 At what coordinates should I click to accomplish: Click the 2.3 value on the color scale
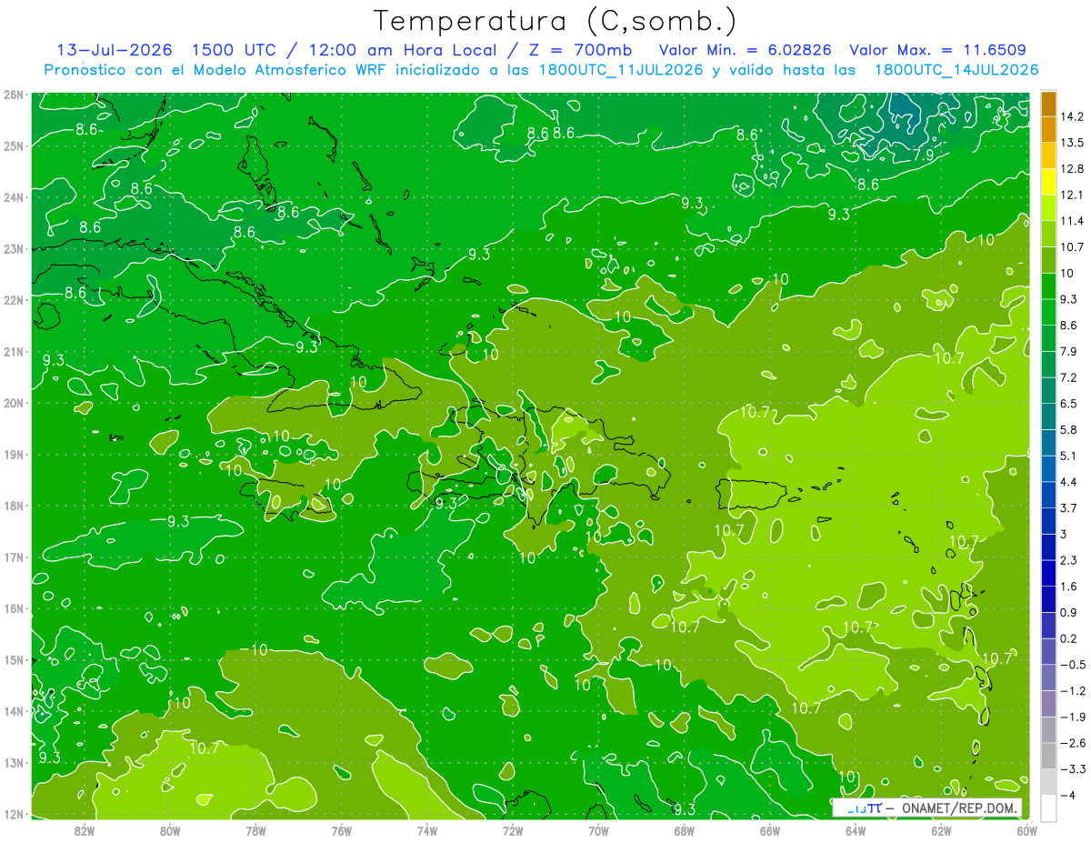click(1069, 560)
